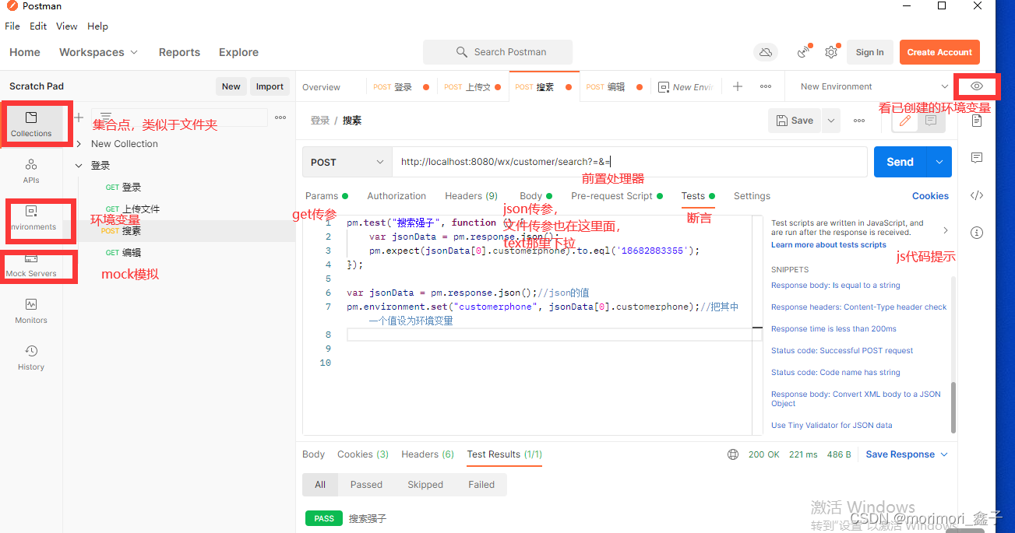
Task: Open the Overview tab
Action: (321, 87)
